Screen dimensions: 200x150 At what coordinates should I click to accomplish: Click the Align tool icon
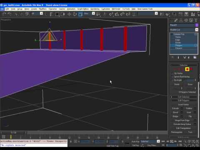point(167,14)
